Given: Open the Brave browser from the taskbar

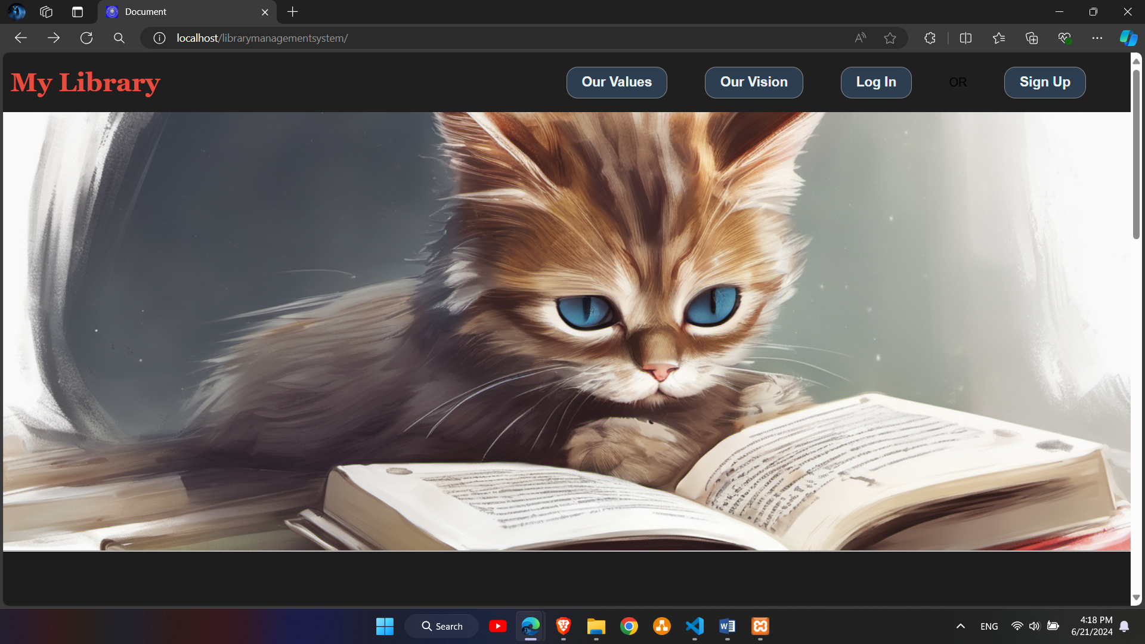Looking at the screenshot, I should tap(564, 626).
